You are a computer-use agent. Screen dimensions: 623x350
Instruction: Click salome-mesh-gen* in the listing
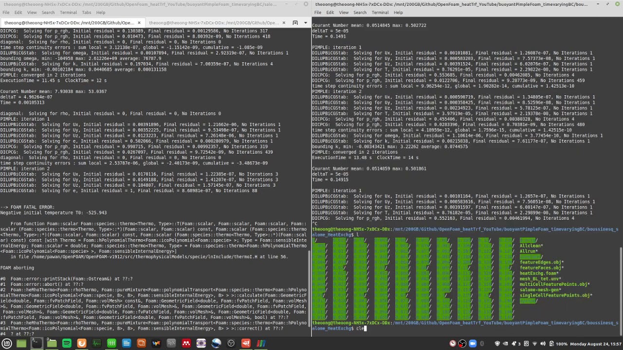pyautogui.click(x=540, y=290)
